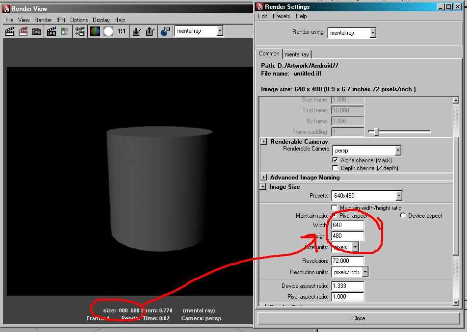Enable Maintain width/height ratio
This screenshot has width=467, height=332.
click(335, 207)
